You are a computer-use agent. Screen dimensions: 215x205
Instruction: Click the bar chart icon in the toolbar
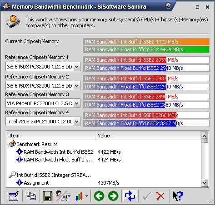(80, 196)
